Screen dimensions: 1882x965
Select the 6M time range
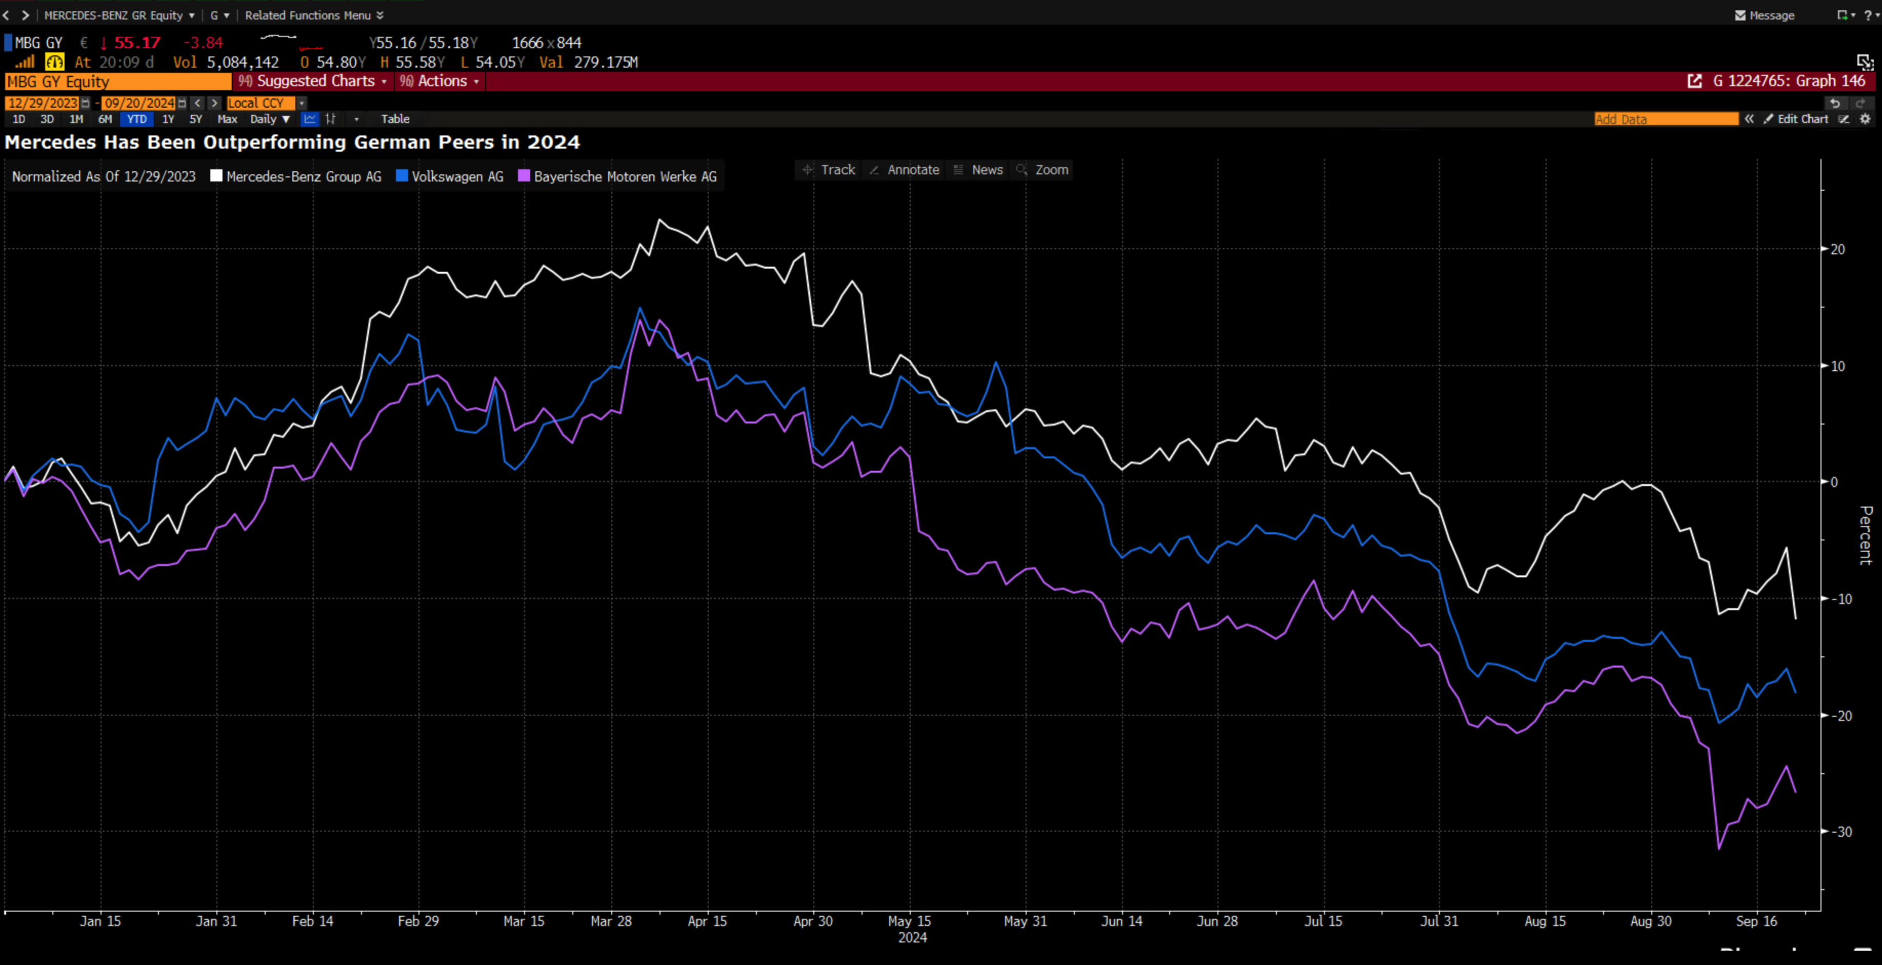105,119
